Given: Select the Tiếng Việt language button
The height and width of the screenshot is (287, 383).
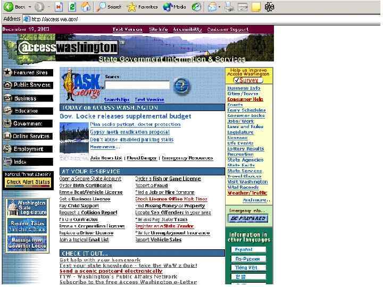Looking at the screenshot, I should (x=248, y=268).
